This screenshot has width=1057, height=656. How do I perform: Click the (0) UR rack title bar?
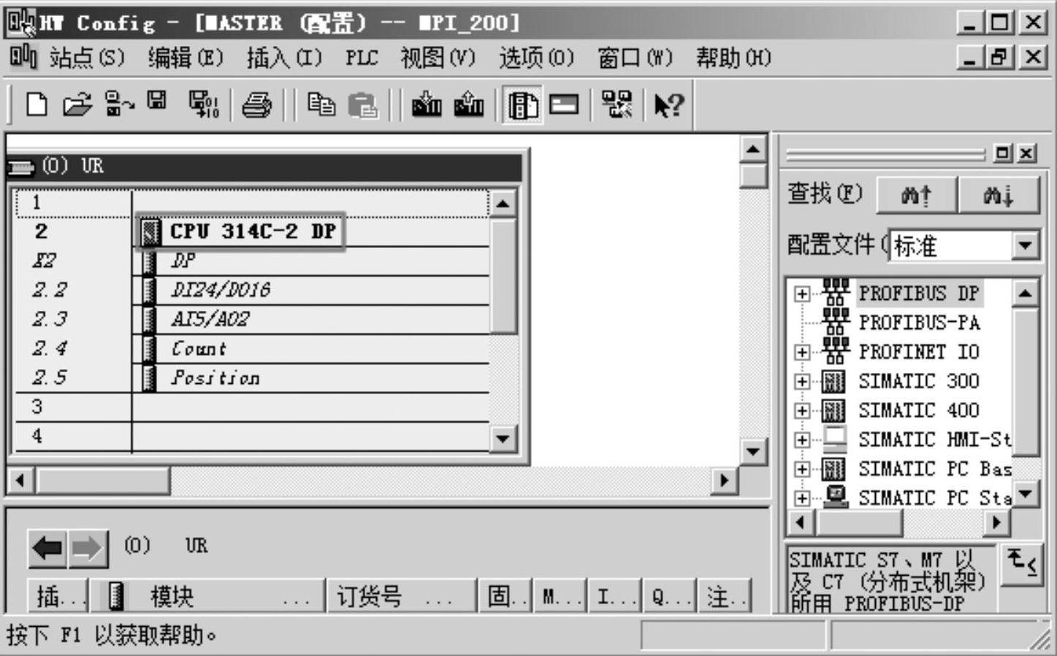point(264,166)
